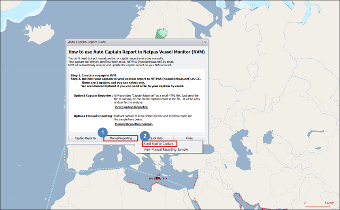Close the Auto Captain Report Guide window
The height and width of the screenshot is (210, 340).
click(x=205, y=42)
